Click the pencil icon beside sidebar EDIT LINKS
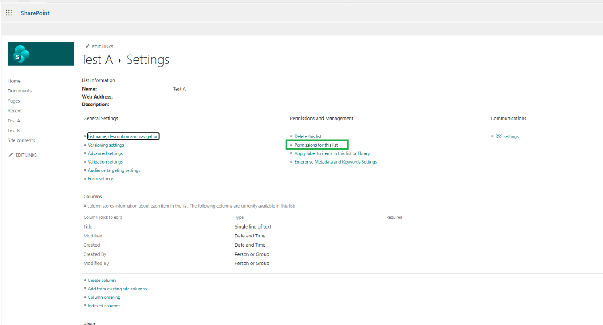 point(11,155)
